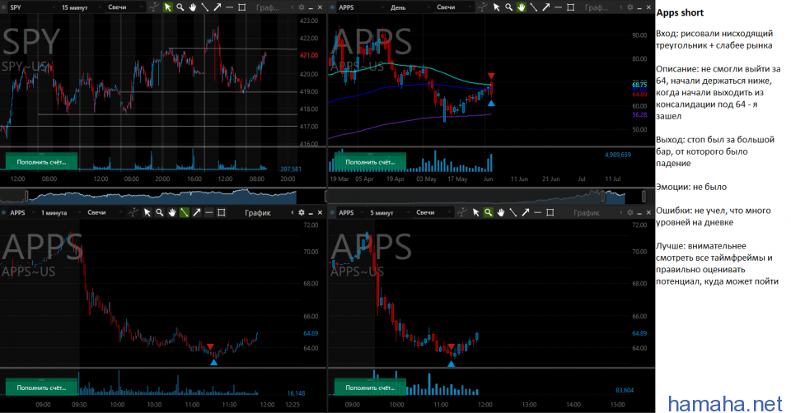Click red sell marker on APPS 1-minute chart

(210, 346)
